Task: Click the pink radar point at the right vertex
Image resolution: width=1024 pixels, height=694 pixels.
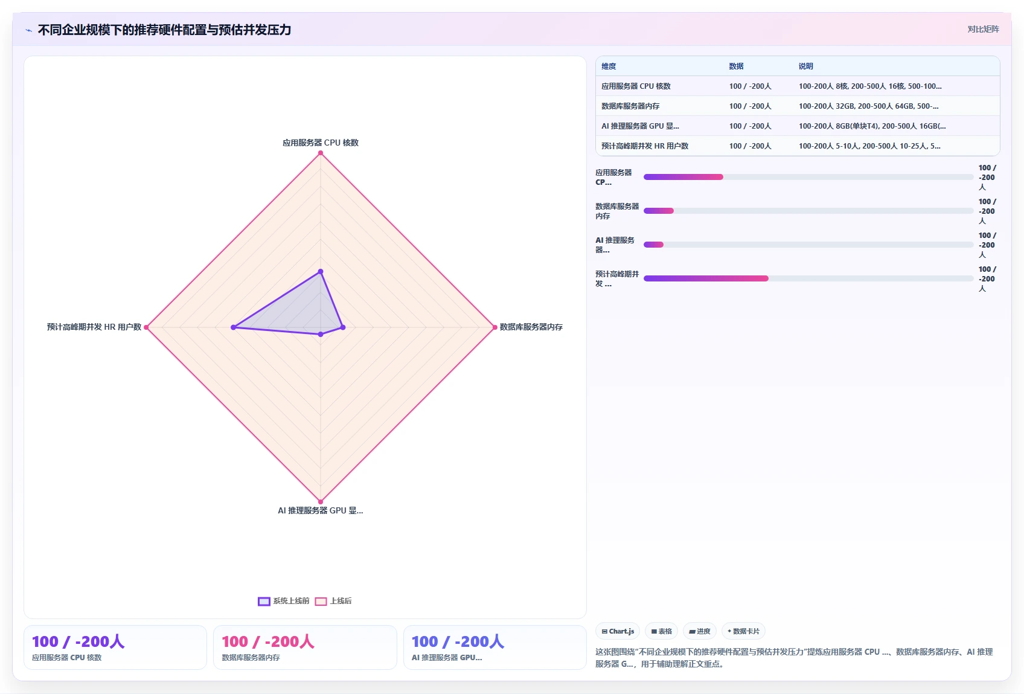Action: (495, 327)
